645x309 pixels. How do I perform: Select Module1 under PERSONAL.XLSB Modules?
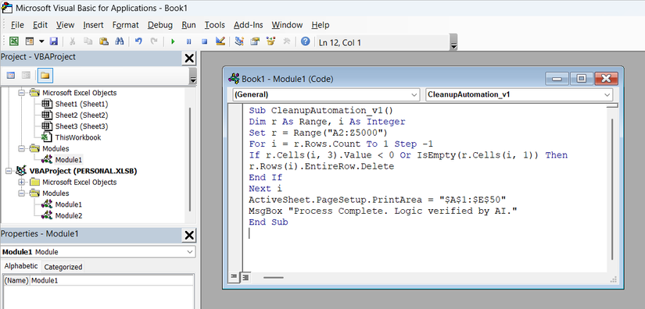[x=62, y=204]
